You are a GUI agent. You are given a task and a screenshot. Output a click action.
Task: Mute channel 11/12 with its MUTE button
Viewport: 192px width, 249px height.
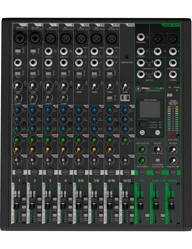[x=127, y=172]
